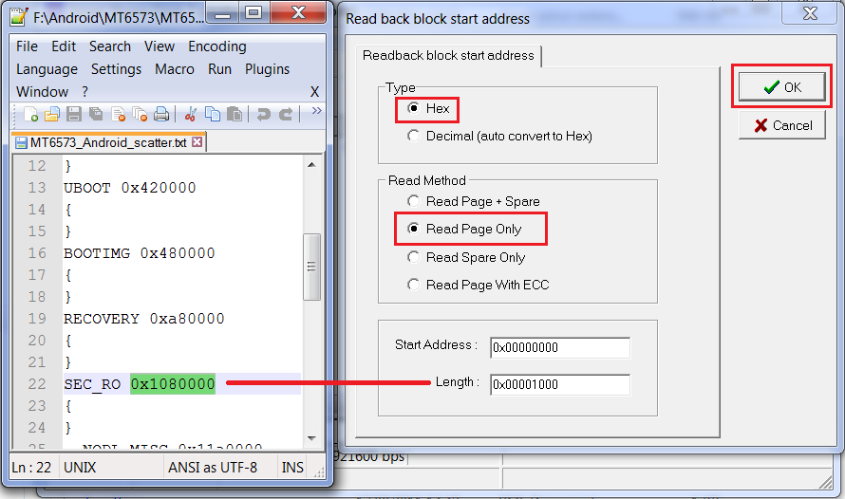Viewport: 845px width, 499px height.
Task: Open the Run menu
Action: (220, 69)
